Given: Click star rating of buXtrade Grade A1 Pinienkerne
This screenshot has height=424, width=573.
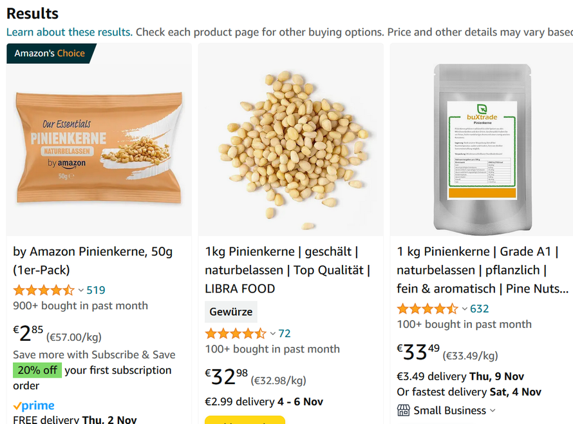Looking at the screenshot, I should click(x=427, y=309).
